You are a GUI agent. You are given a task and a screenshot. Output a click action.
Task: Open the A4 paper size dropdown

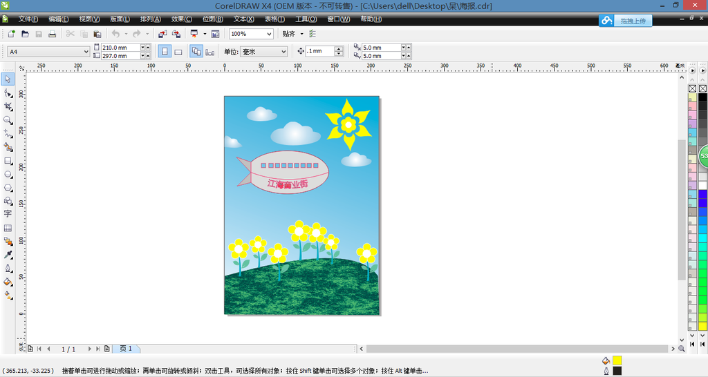(86, 52)
